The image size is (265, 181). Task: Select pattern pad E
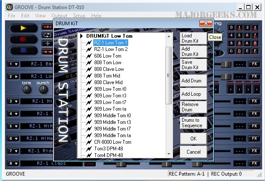(247, 51)
